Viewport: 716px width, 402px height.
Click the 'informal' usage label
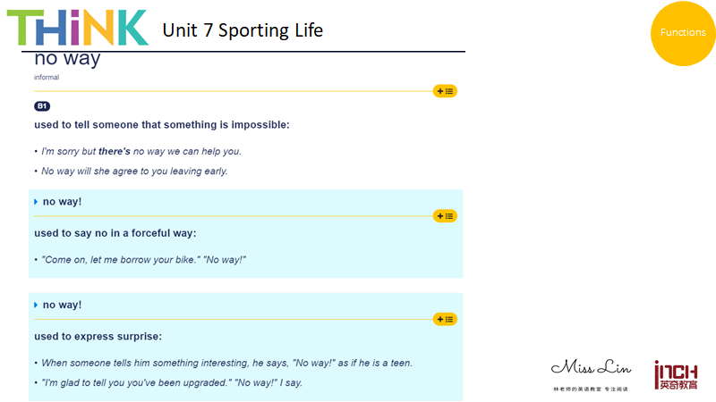[x=47, y=78]
